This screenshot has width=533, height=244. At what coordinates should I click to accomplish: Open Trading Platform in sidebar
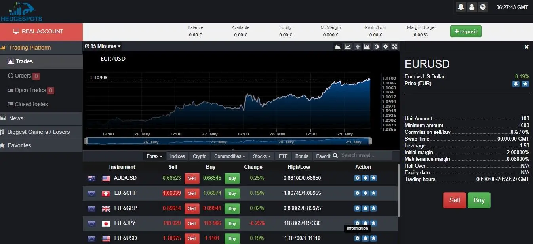[41, 48]
